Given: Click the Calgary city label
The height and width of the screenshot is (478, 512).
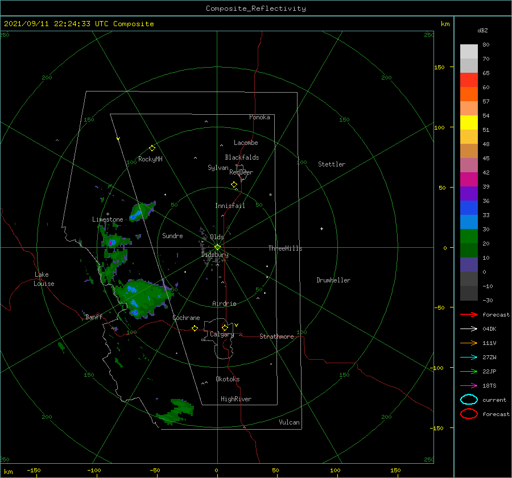Looking at the screenshot, I should [222, 334].
